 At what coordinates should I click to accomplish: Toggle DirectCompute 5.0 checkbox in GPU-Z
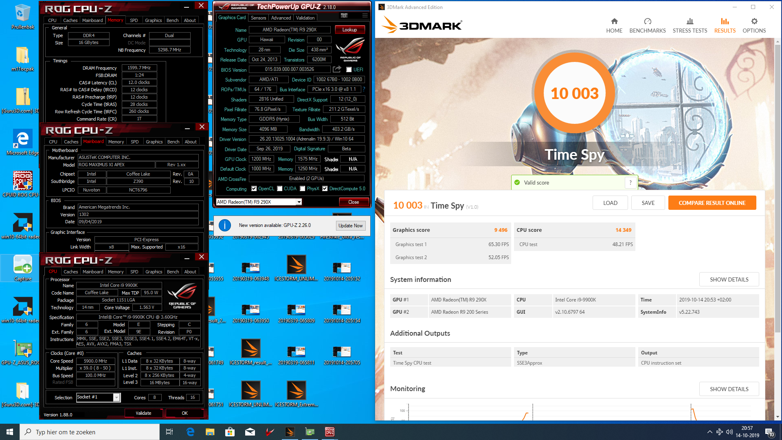pos(325,189)
